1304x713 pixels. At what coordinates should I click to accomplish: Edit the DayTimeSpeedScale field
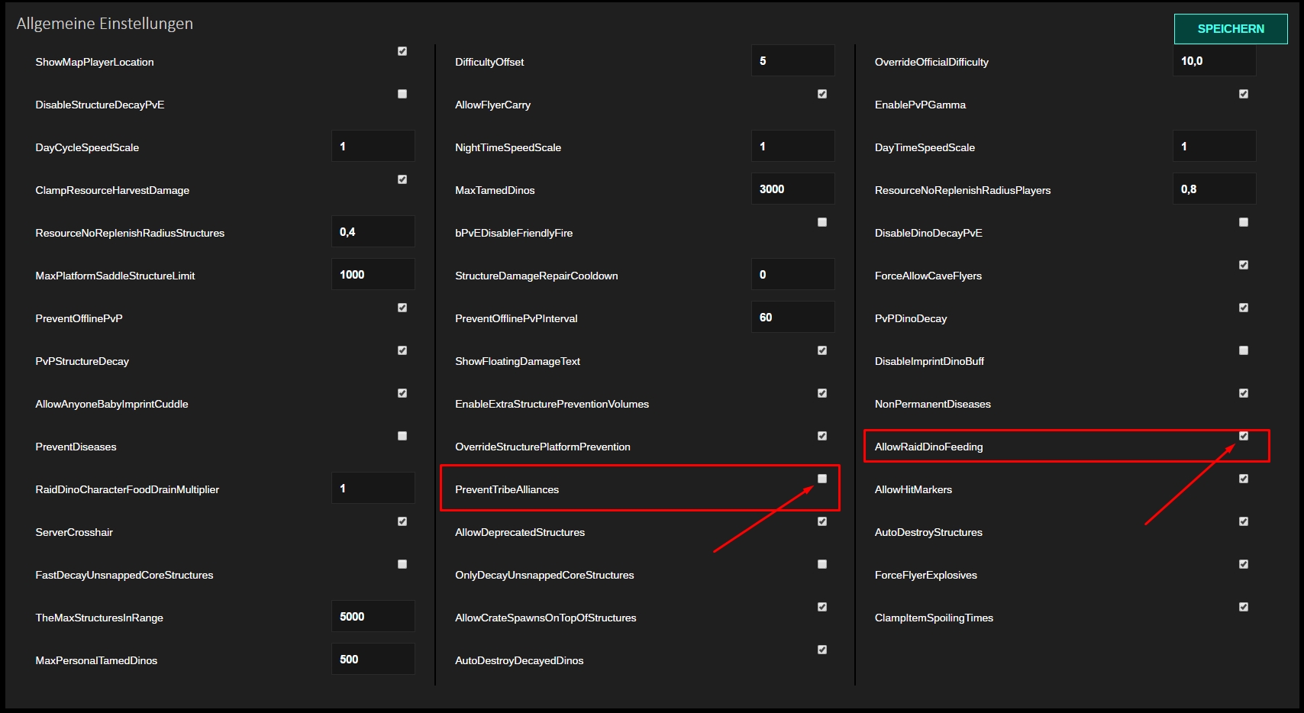point(1215,146)
